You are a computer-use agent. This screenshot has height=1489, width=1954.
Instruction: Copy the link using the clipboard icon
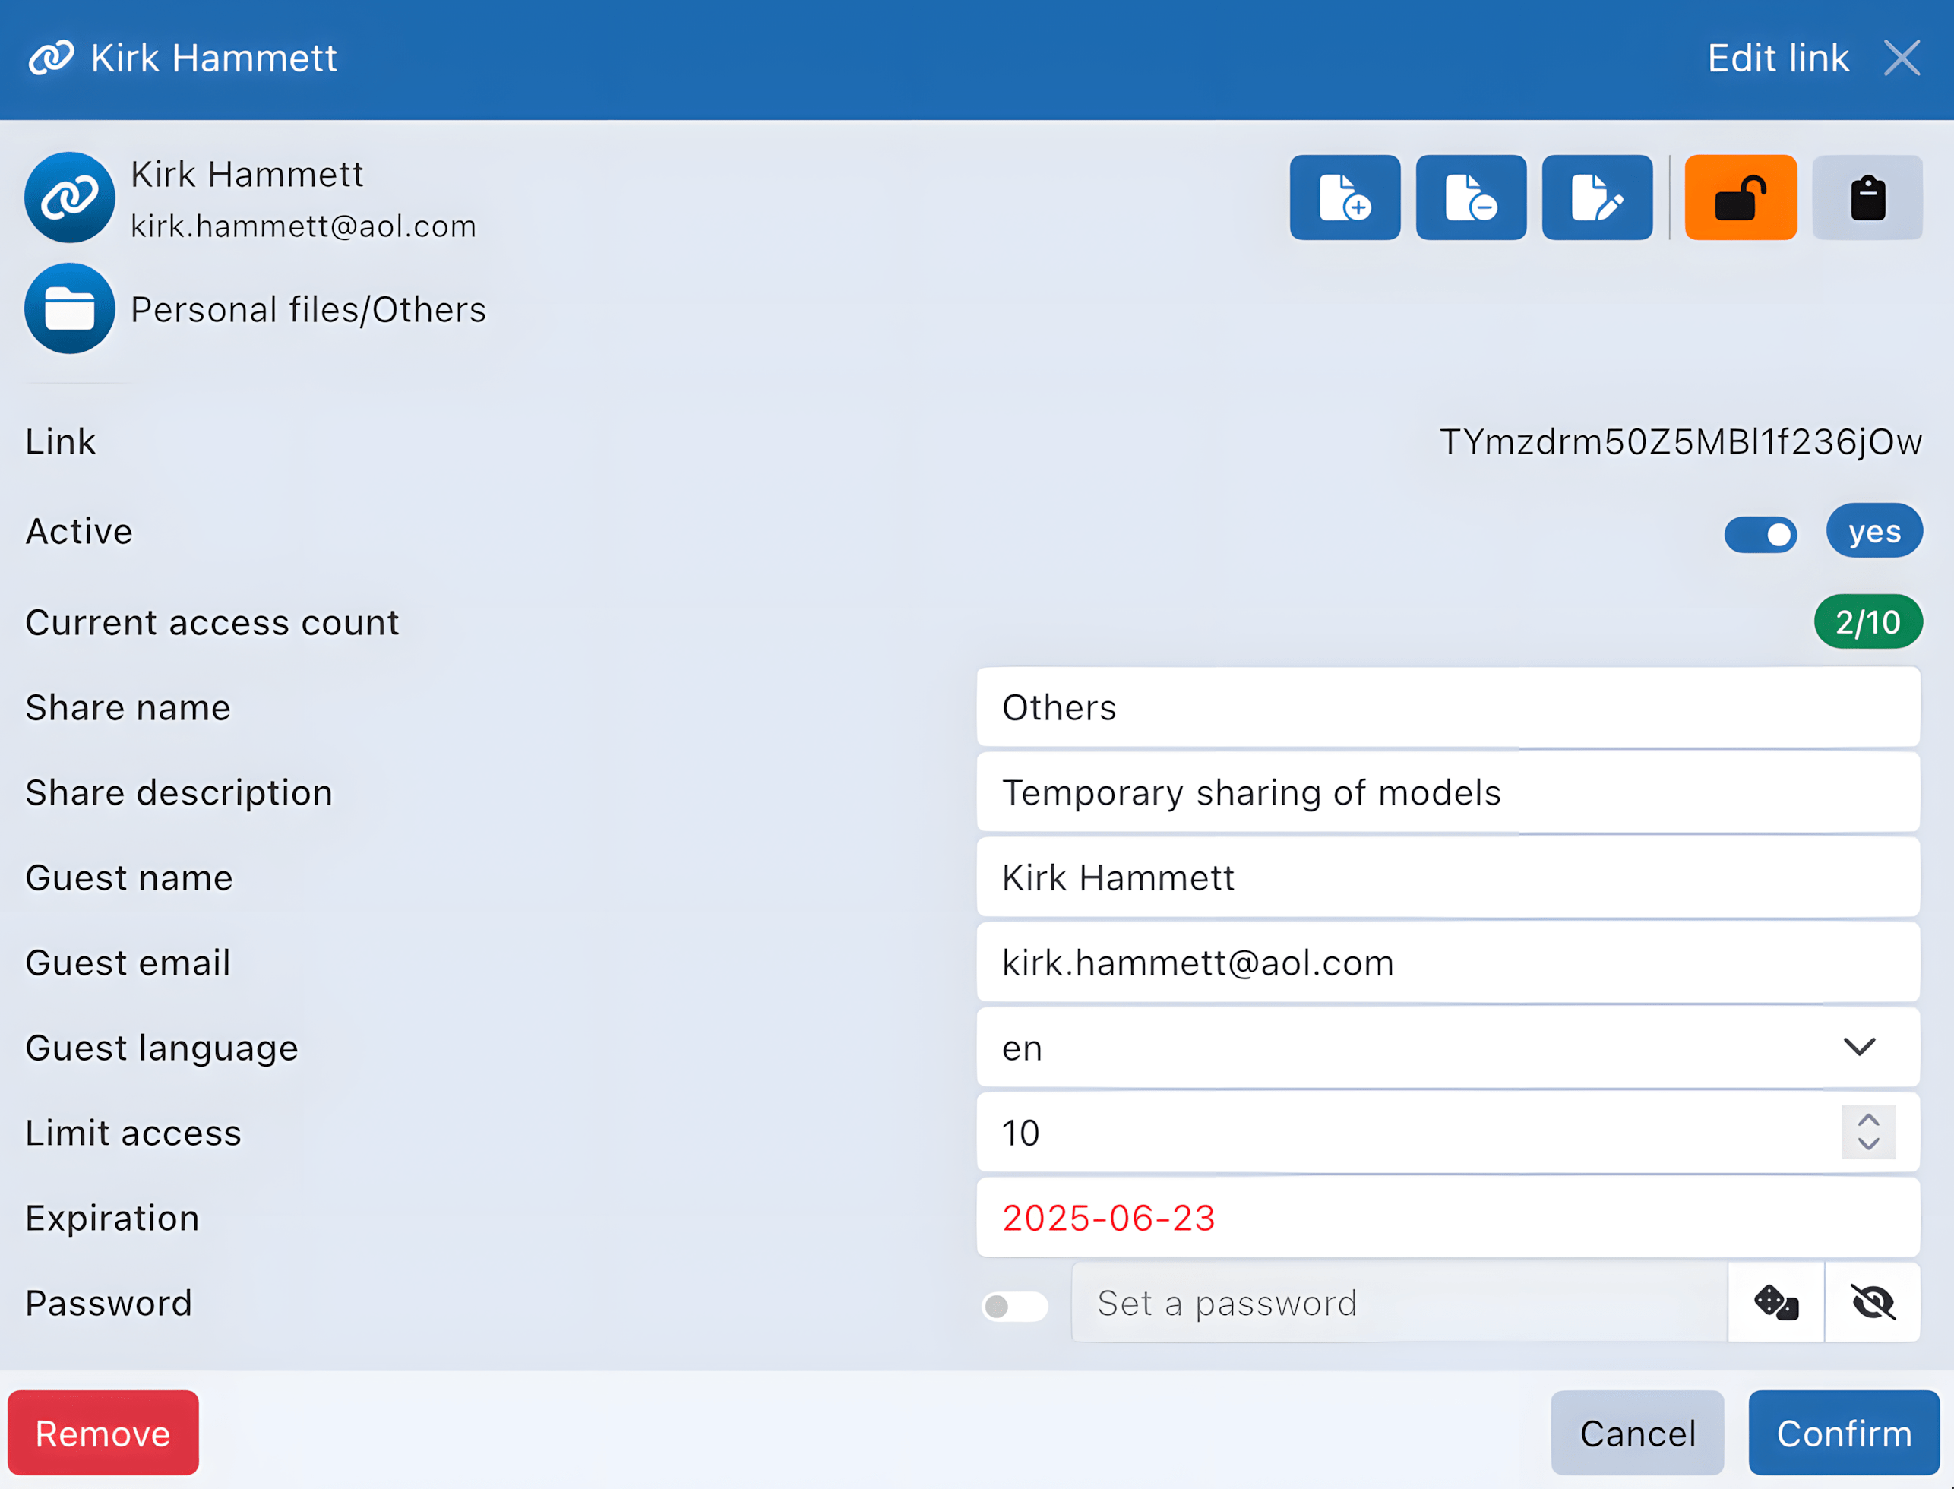[x=1869, y=197]
